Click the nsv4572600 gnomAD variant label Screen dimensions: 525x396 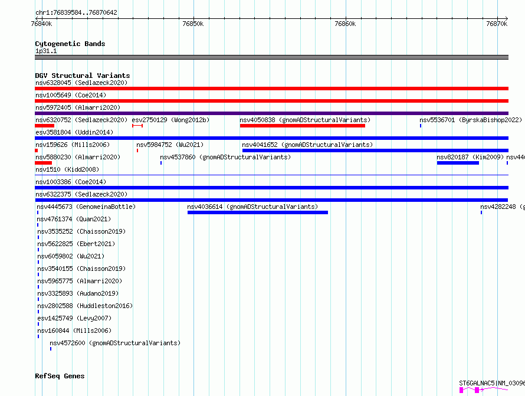115,343
